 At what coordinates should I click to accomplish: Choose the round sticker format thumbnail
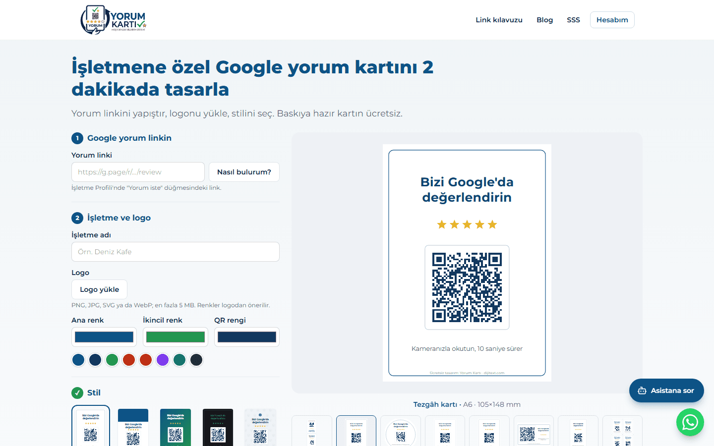point(401,431)
